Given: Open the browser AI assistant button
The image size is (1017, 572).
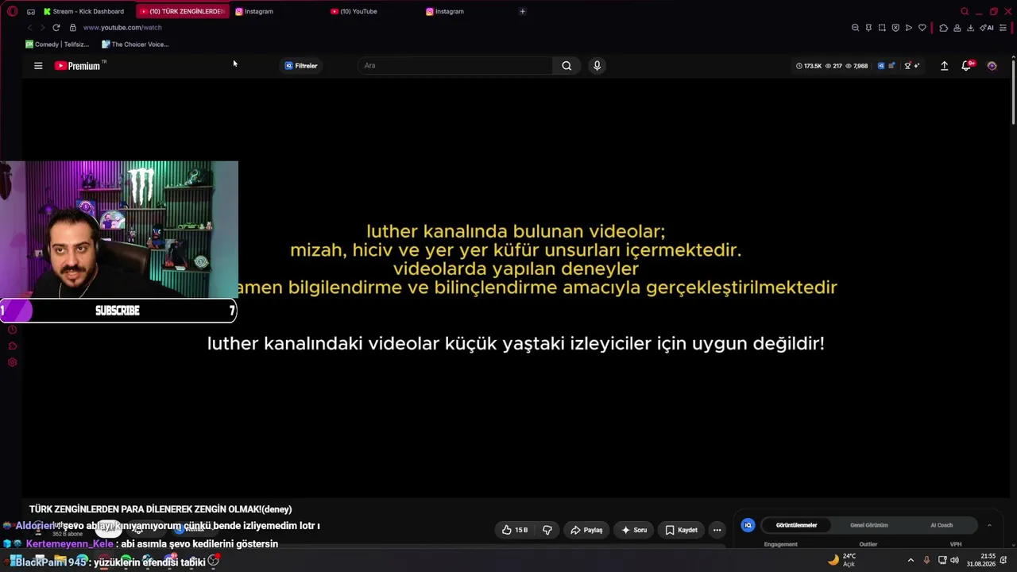Looking at the screenshot, I should 987,28.
